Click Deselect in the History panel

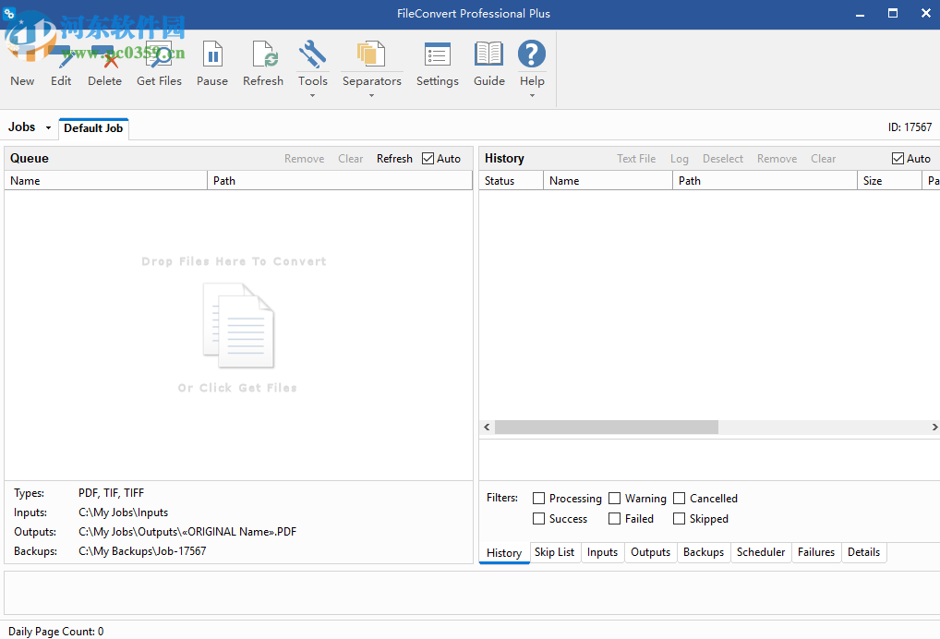[x=722, y=158]
